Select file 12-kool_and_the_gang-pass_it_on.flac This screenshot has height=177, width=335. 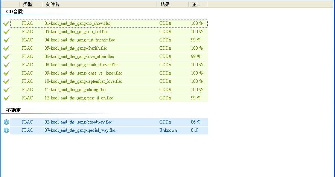point(79,98)
